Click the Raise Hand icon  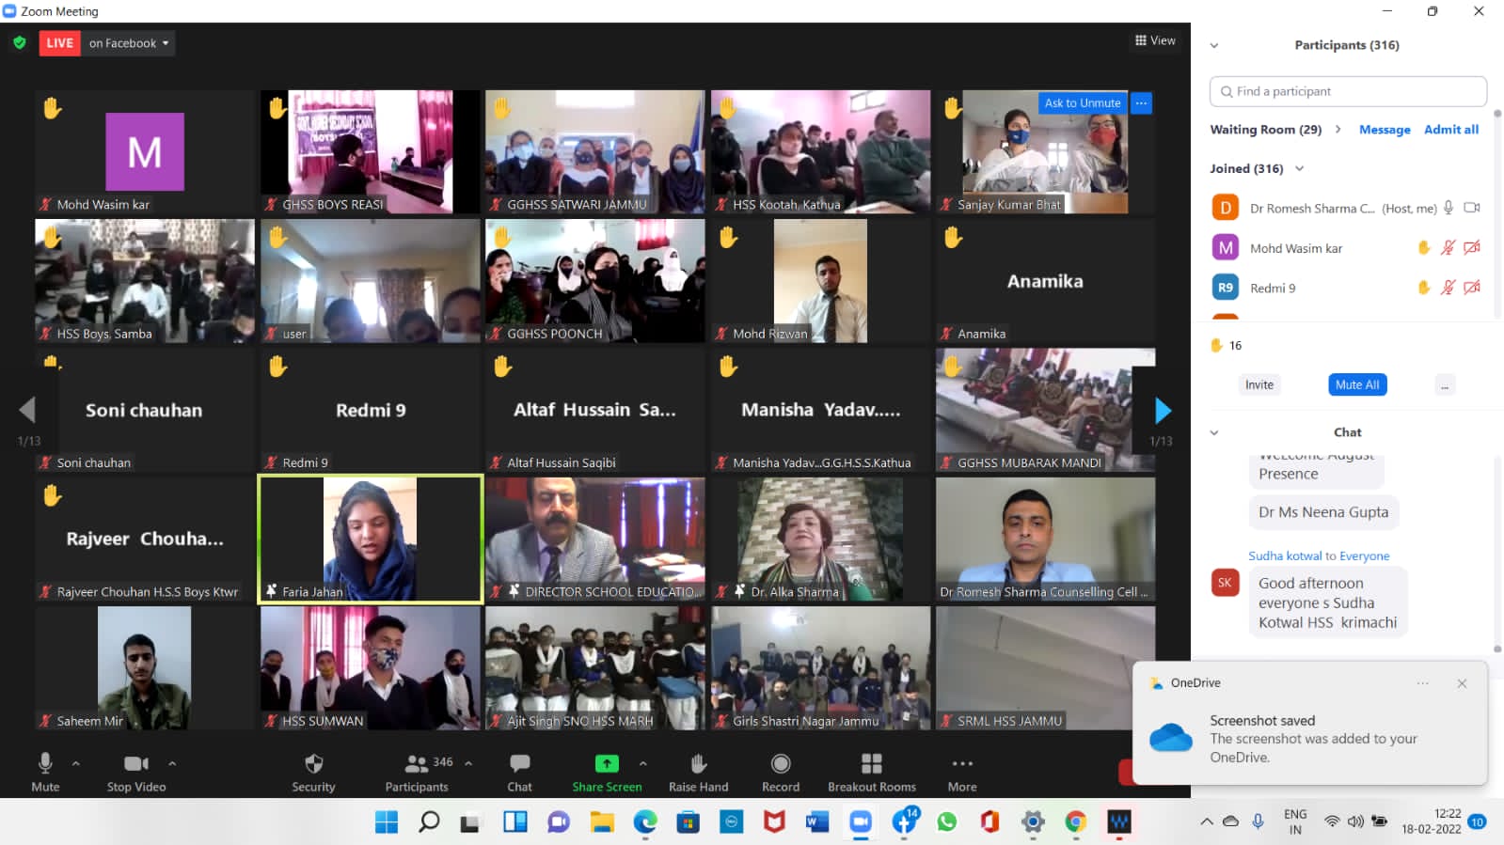pyautogui.click(x=698, y=764)
